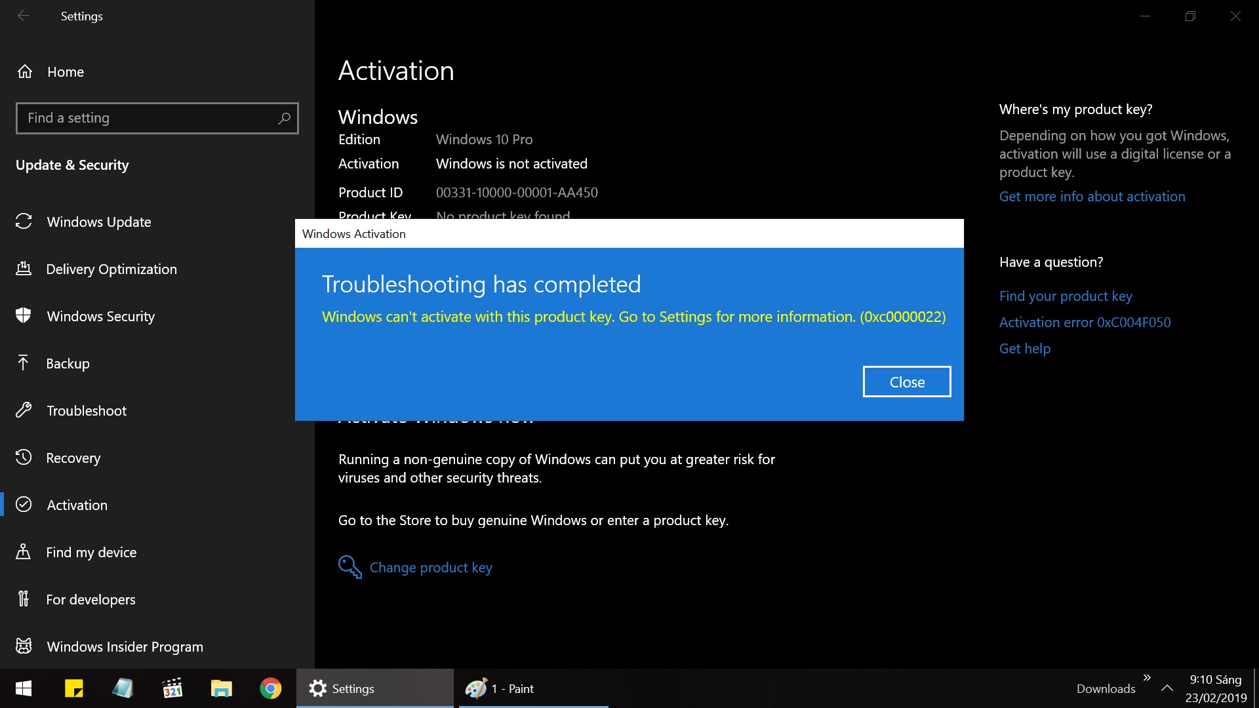Open the taskbar clock and date

[x=1216, y=688]
